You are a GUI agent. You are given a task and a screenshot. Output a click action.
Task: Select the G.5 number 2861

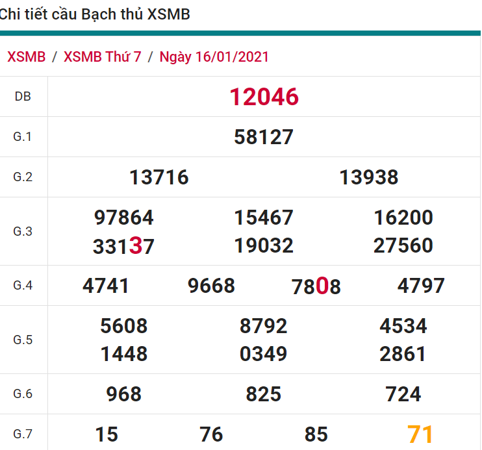coord(403,354)
